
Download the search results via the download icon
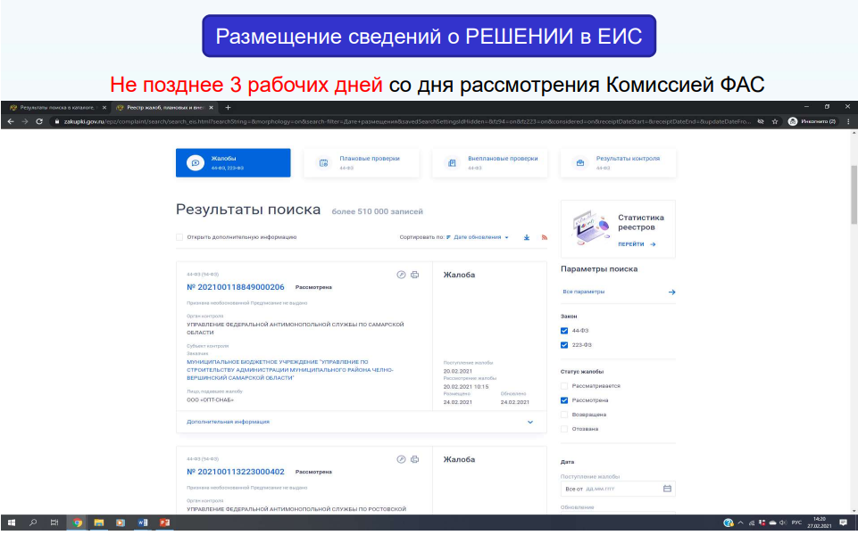pyautogui.click(x=527, y=237)
